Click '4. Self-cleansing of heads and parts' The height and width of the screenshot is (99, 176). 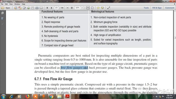[x=60, y=31]
